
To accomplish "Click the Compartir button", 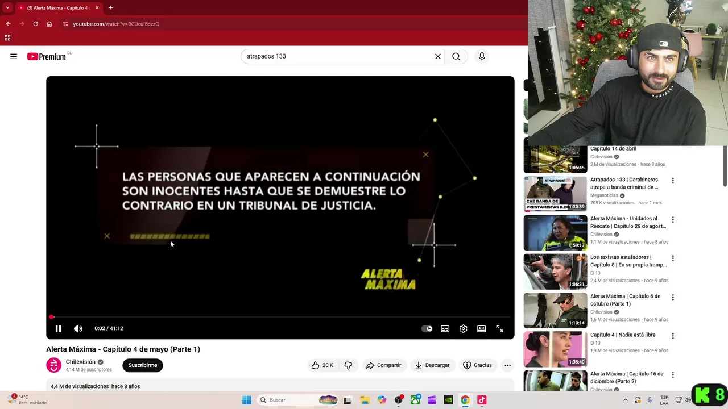I will [384, 365].
